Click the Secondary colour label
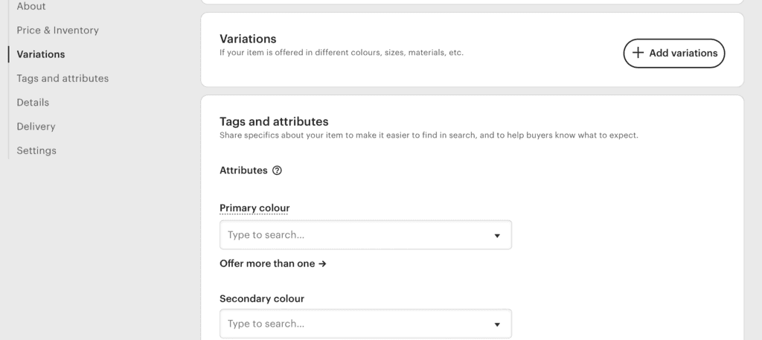The width and height of the screenshot is (762, 340). [x=262, y=298]
